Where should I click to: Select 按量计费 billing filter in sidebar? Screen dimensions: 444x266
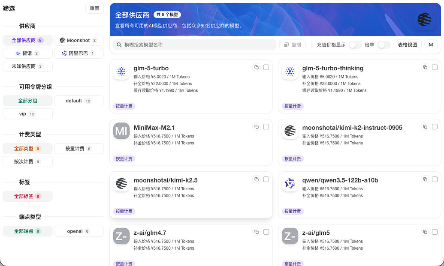tap(79, 148)
